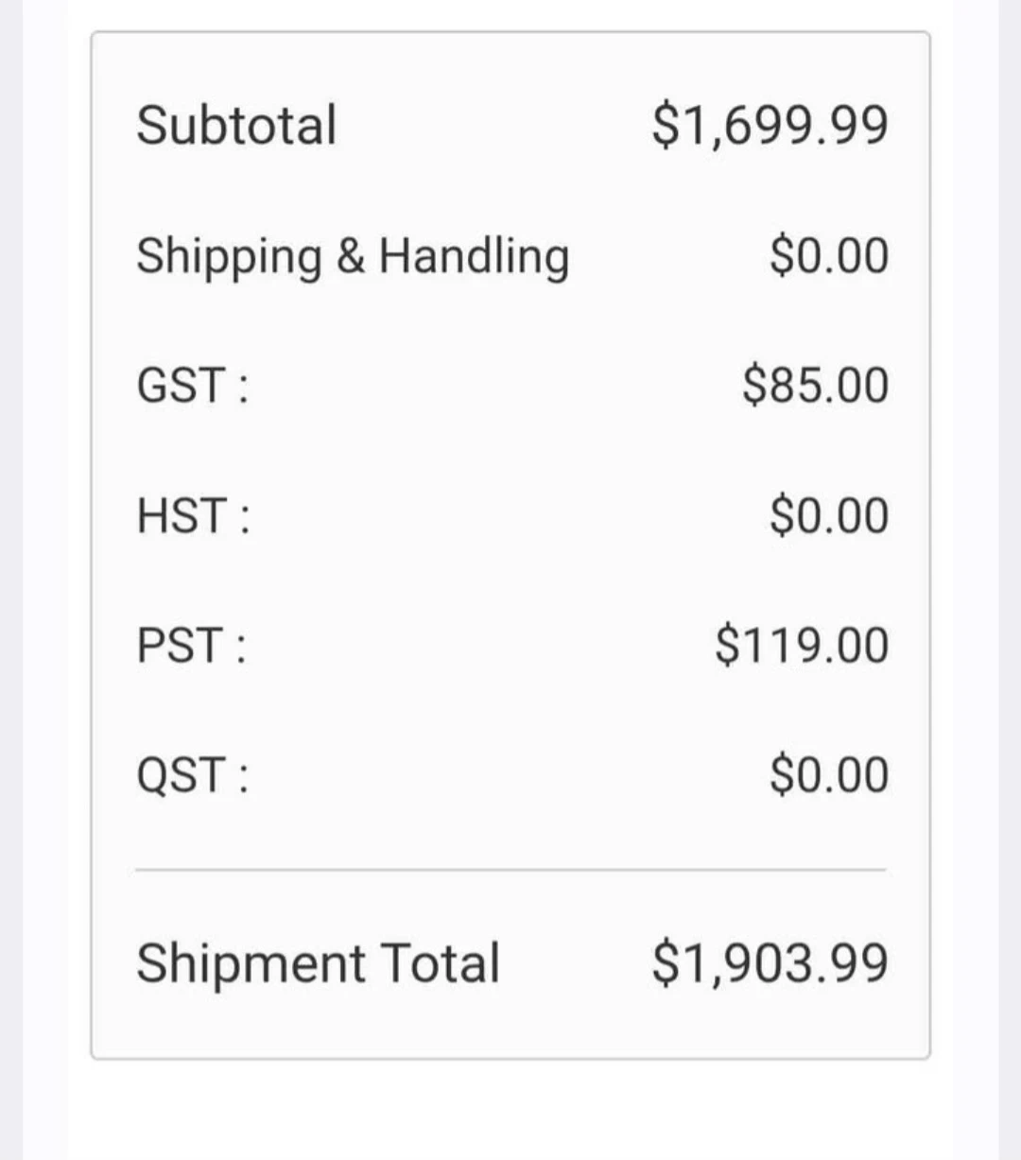The width and height of the screenshot is (1021, 1160).
Task: Click the $119.00 PST amount
Action: (x=802, y=646)
